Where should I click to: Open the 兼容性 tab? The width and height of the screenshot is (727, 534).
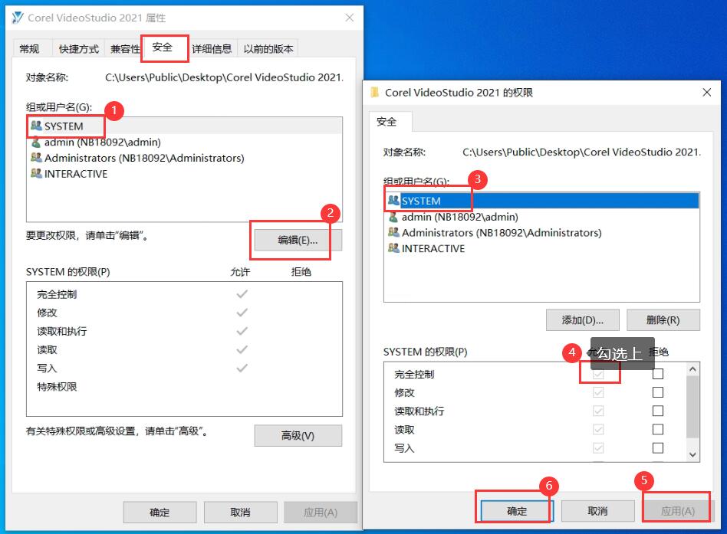pos(125,48)
